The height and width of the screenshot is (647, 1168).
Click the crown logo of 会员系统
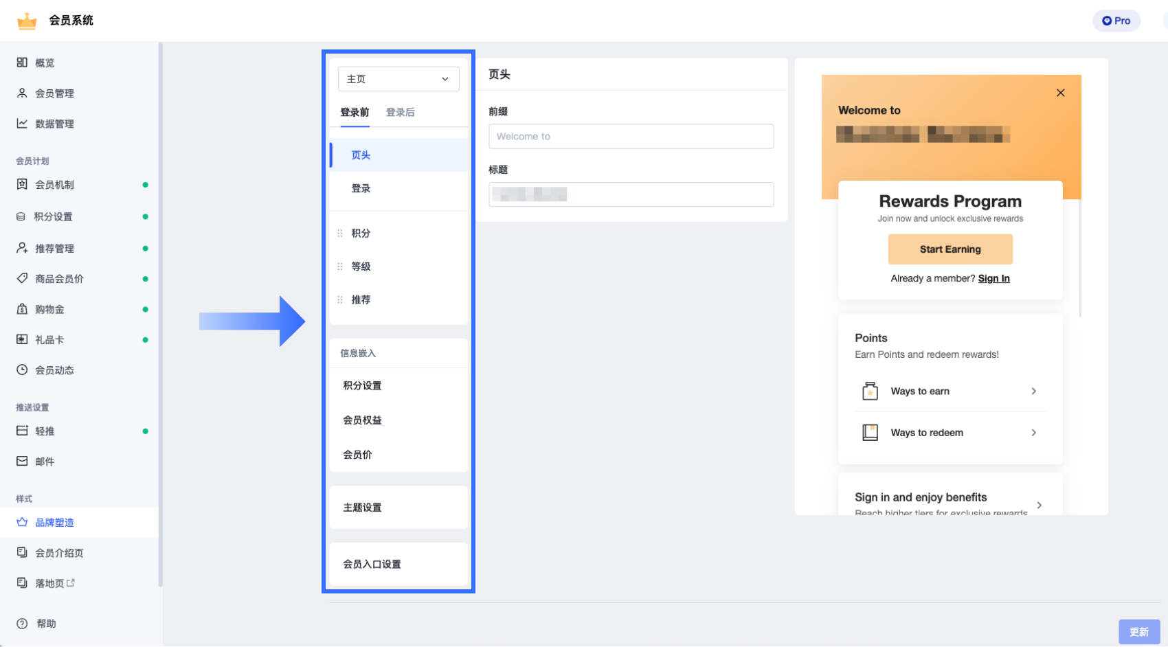tap(27, 21)
